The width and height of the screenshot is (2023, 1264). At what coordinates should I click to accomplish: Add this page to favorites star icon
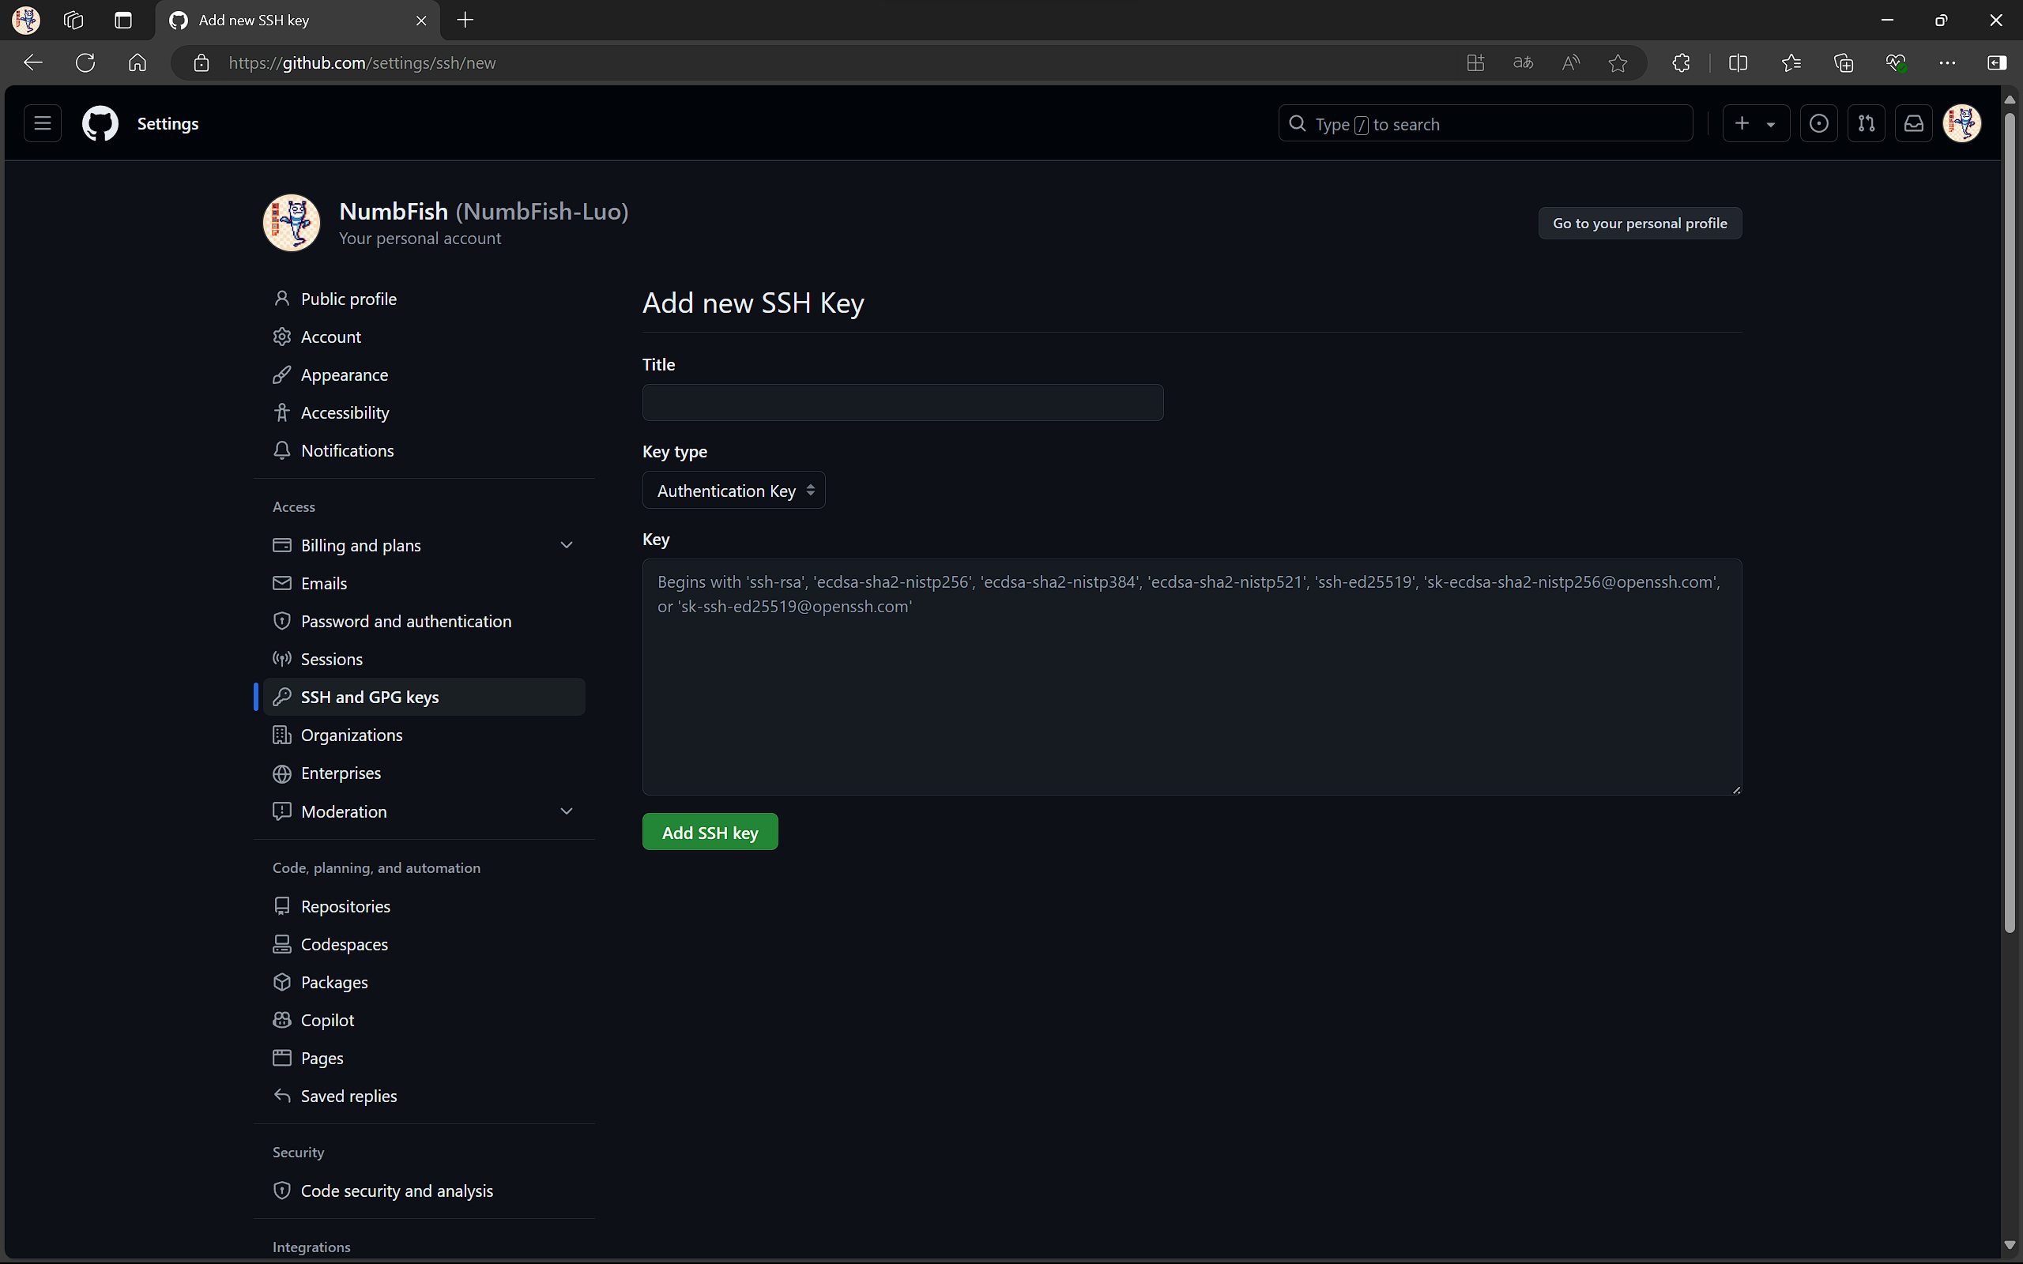pyautogui.click(x=1618, y=62)
